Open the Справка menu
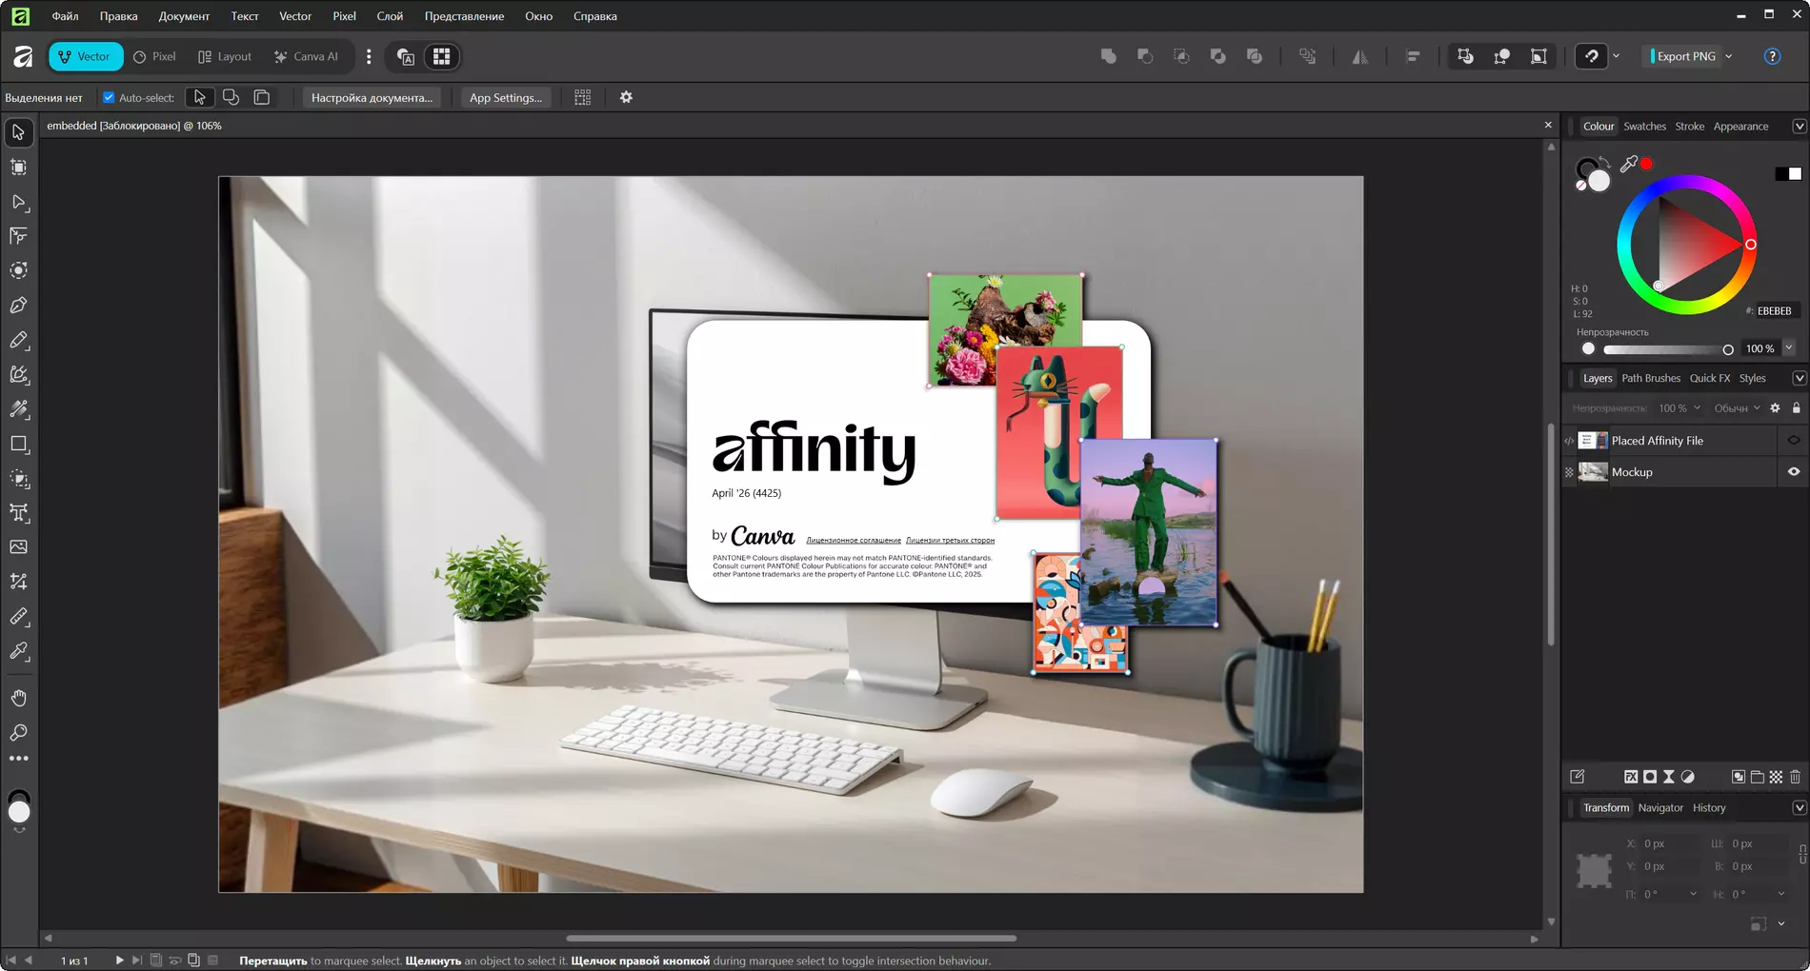This screenshot has width=1810, height=971. point(595,16)
